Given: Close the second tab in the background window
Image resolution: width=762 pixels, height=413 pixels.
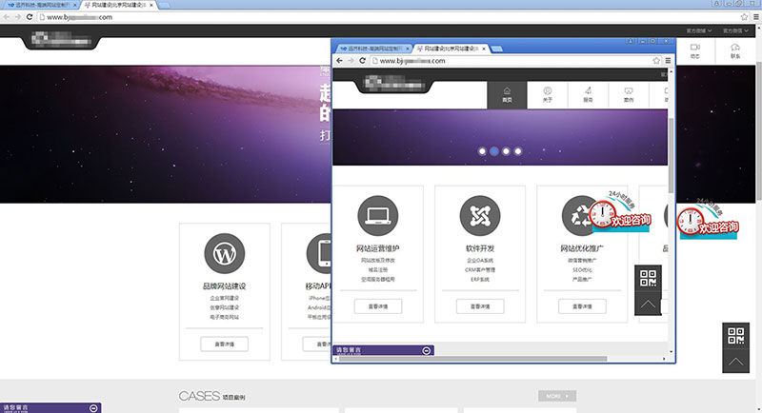Looking at the screenshot, I should tap(151, 5).
